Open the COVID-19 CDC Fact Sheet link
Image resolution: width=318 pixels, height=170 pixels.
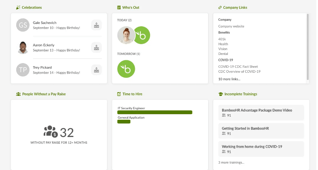tap(238, 67)
